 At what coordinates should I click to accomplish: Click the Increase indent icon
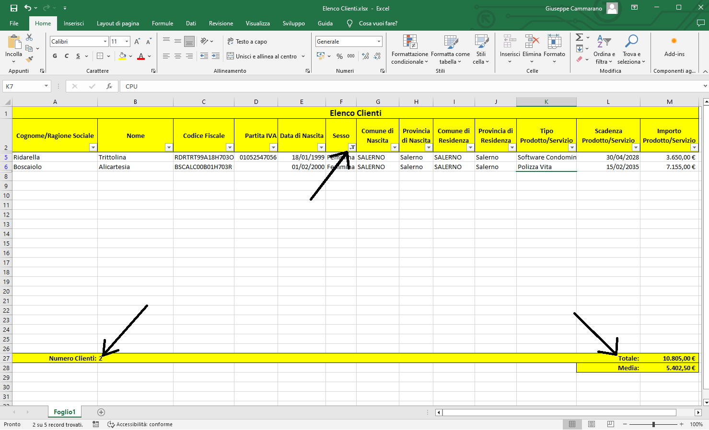[x=216, y=56]
